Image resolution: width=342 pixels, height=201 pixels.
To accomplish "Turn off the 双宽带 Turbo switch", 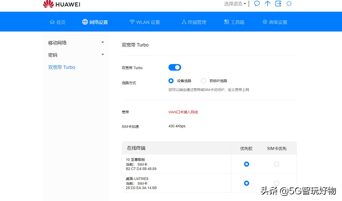I will pyautogui.click(x=175, y=67).
